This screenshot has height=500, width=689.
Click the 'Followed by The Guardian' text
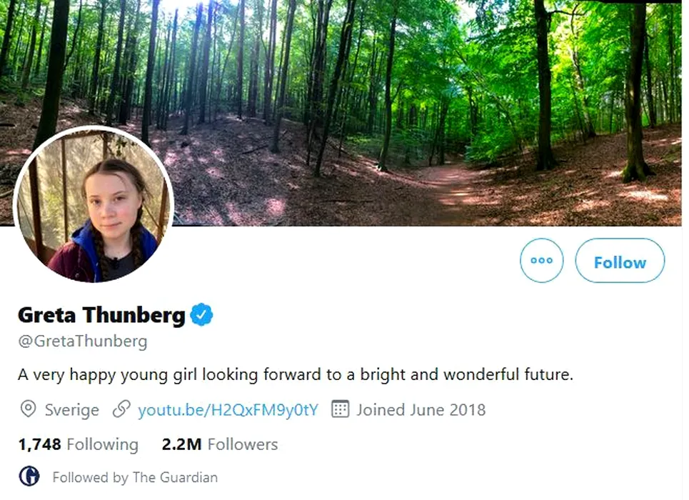[x=135, y=476]
